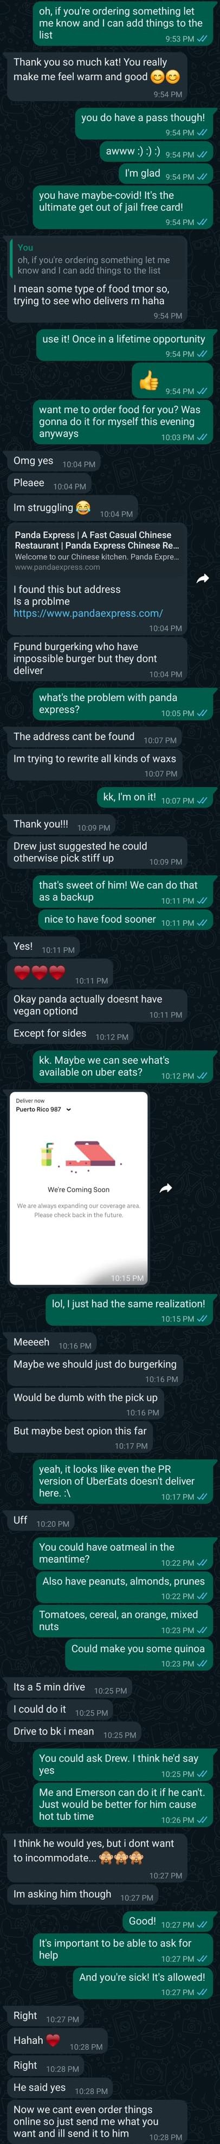Select the red heart after 'Hahah'
Screen dimensions: 220x2144
click(x=53, y=2039)
